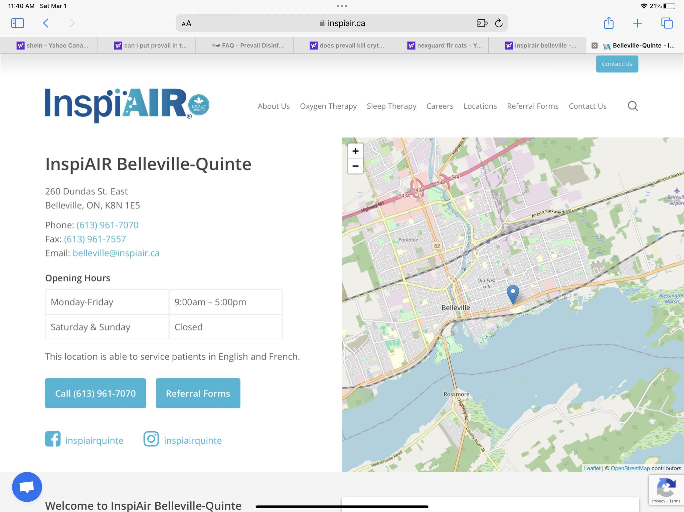Viewport: 684px width, 512px height.
Task: Click the site search magnifier icon
Action: coord(633,106)
